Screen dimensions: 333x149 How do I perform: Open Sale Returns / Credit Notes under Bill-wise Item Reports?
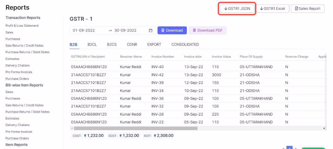pyautogui.click(x=24, y=105)
